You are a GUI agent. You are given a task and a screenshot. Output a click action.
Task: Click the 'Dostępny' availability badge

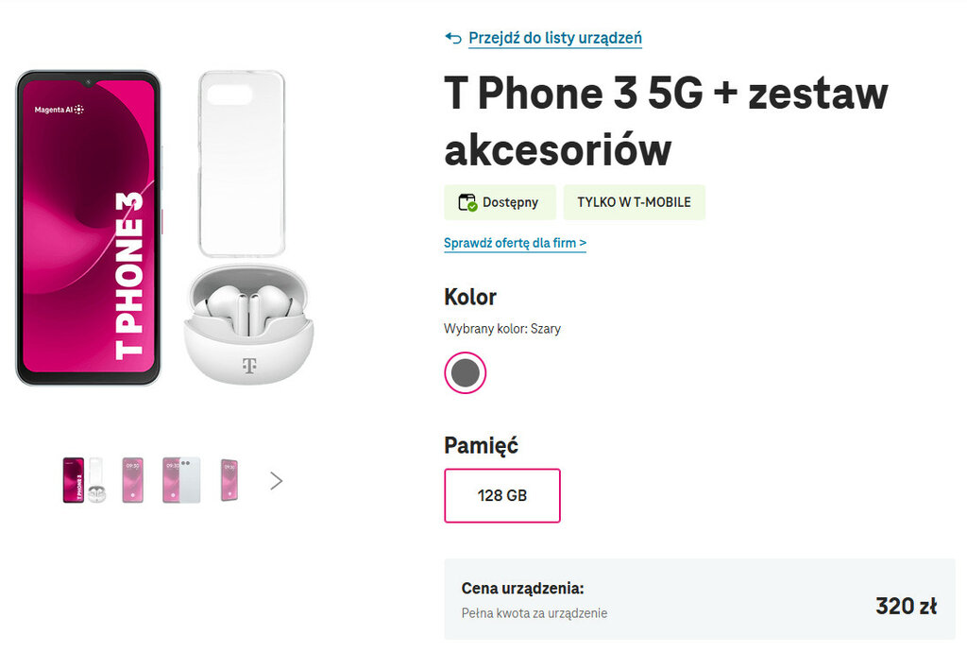tap(499, 202)
